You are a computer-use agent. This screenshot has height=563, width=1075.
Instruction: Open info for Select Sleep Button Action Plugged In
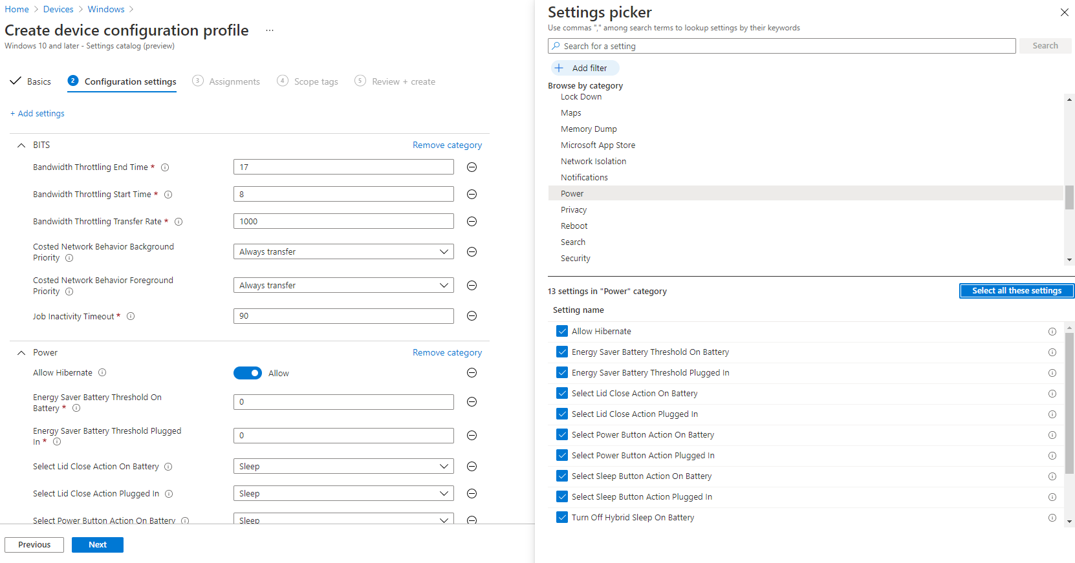point(1052,497)
